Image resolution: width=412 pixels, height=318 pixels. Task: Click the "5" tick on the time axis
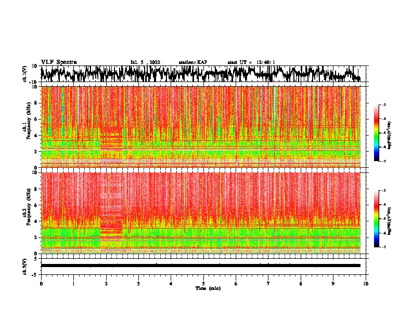(x=203, y=284)
